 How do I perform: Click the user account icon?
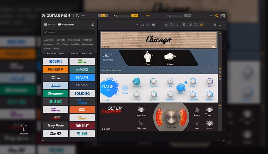click(93, 25)
